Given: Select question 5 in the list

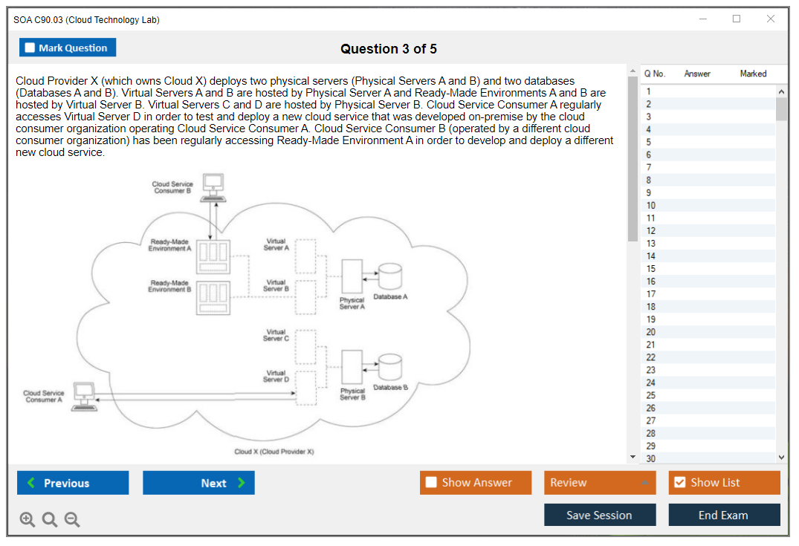Looking at the screenshot, I should click(x=649, y=142).
